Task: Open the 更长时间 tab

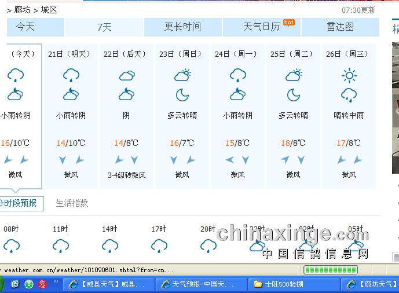Action: pos(182,27)
